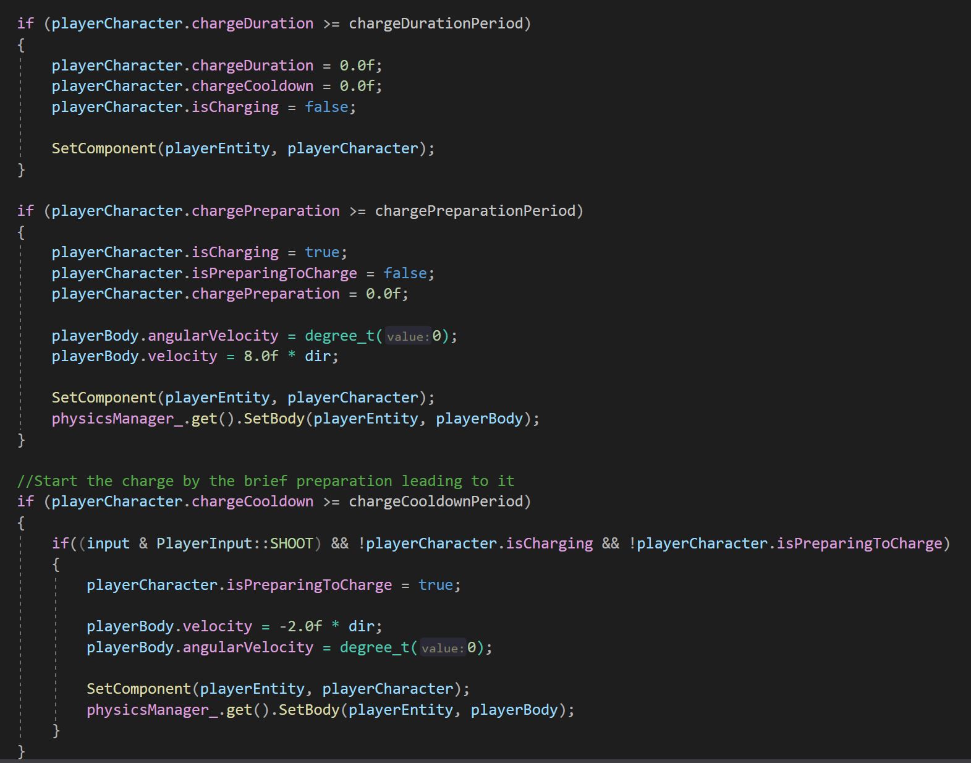The width and height of the screenshot is (971, 763).
Task: Click 'value:' hint above the '8.0f * dir' line
Action: click(408, 336)
